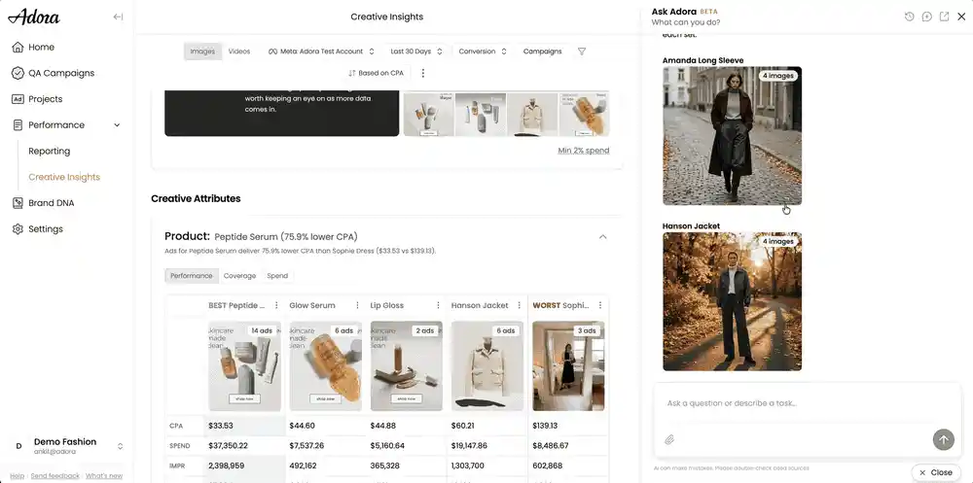Open the Conversion dropdown

pyautogui.click(x=483, y=52)
